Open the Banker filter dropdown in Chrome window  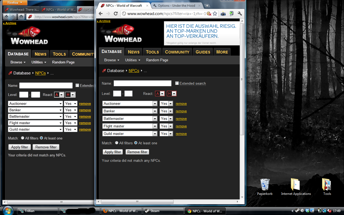click(130, 111)
